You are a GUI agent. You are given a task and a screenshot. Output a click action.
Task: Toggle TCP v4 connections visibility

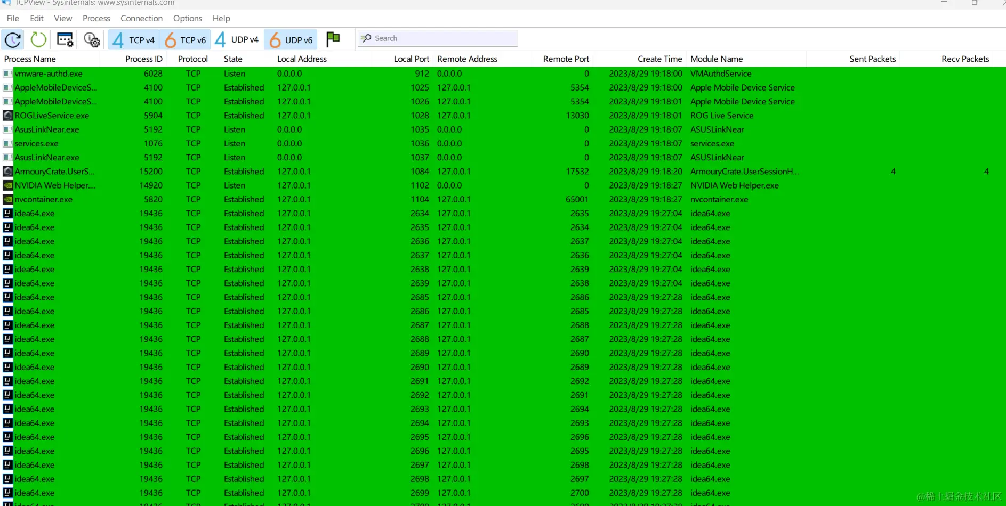point(133,39)
